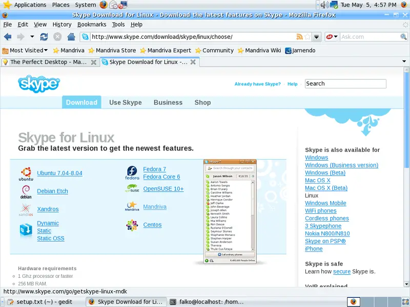Open the Places menu in top panel

click(x=60, y=5)
